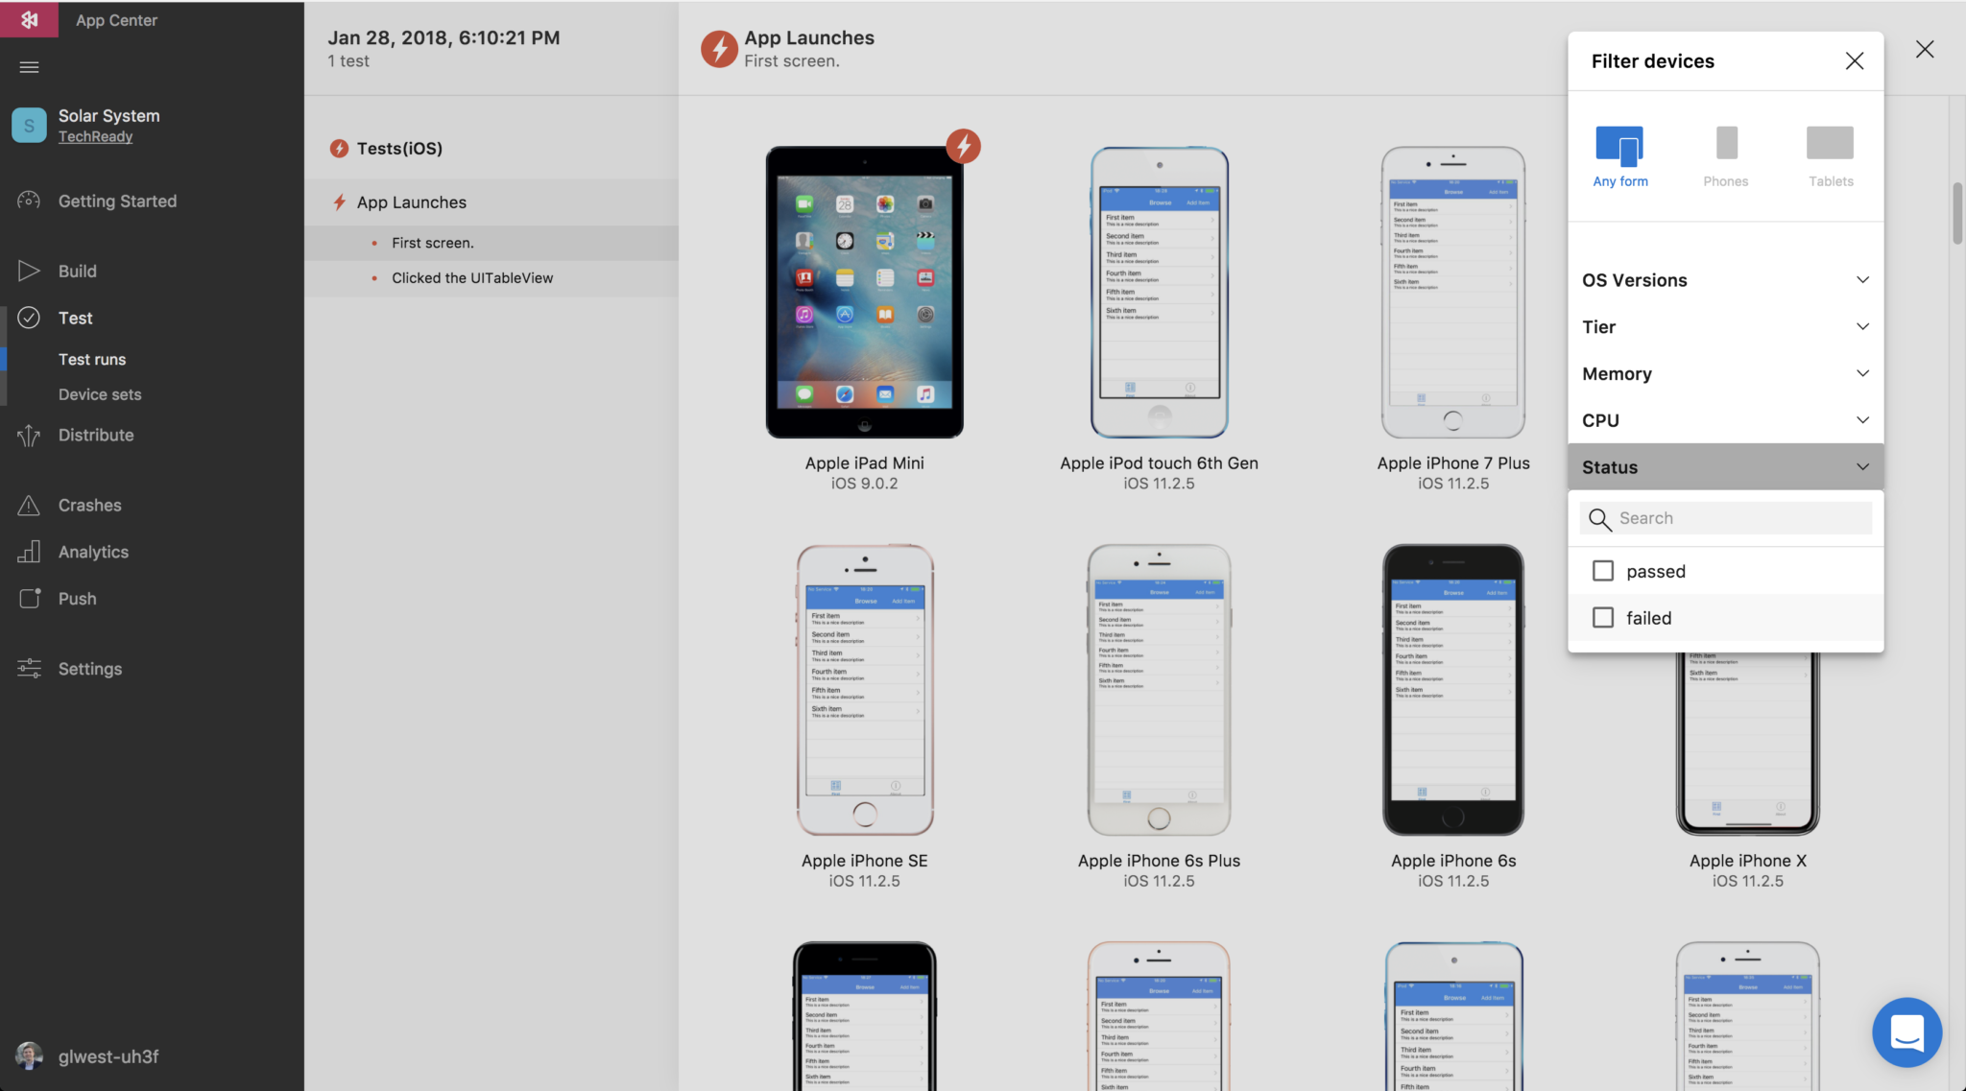Click the Tests(iOS) heading
Screen dimensions: 1966x1091
point(399,148)
